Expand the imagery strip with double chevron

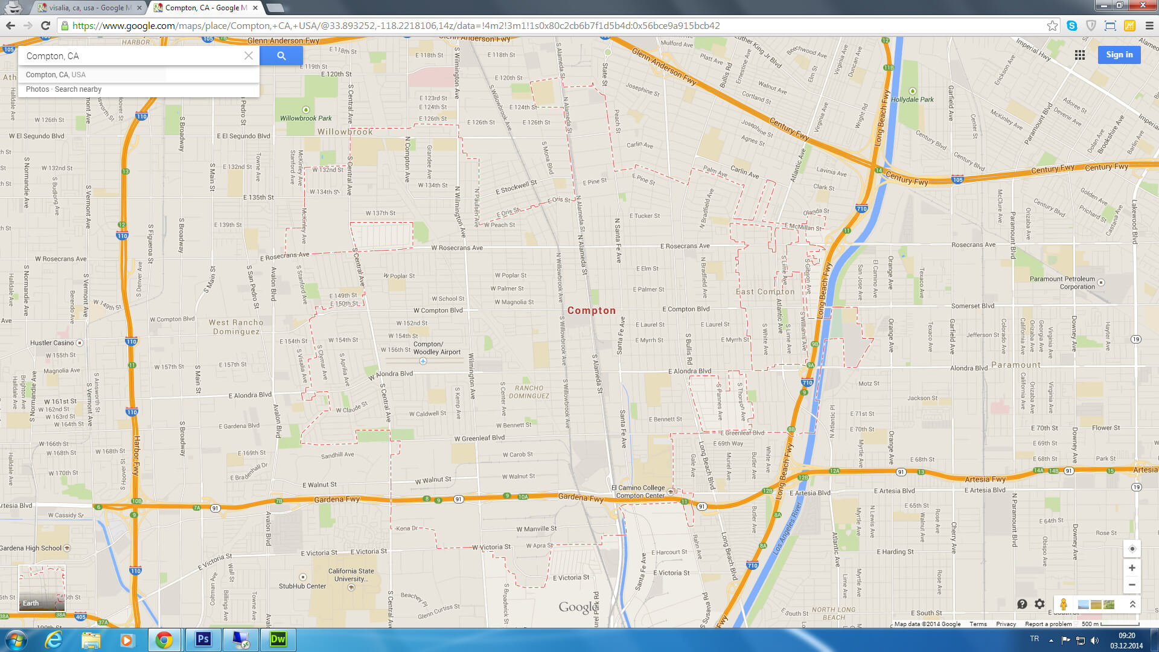[x=1132, y=604]
